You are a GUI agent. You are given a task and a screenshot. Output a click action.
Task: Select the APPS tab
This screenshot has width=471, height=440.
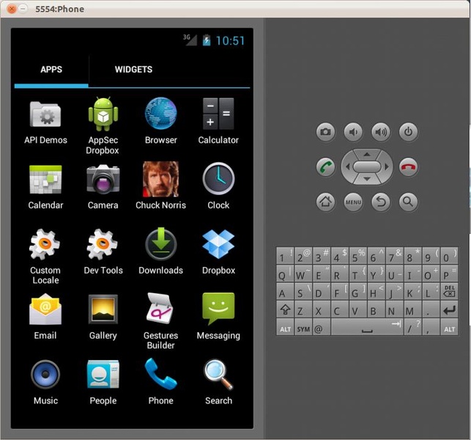tap(51, 70)
